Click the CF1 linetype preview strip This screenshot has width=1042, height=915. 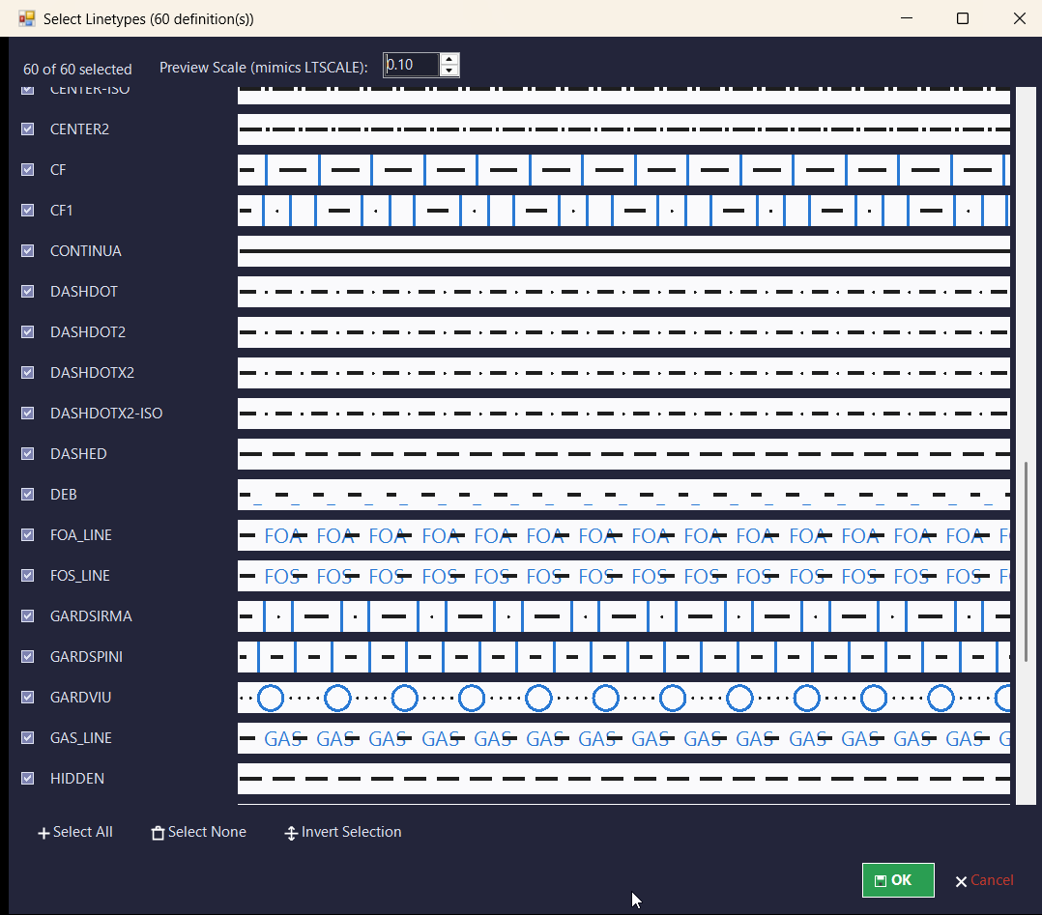pos(624,211)
